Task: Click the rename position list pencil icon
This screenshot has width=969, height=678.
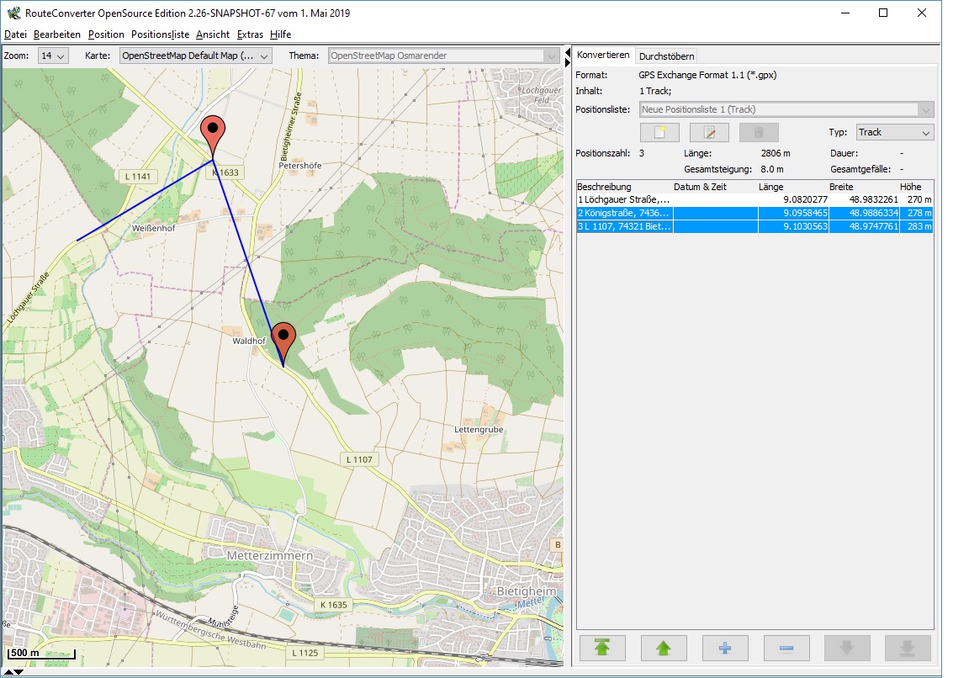Action: point(709,133)
